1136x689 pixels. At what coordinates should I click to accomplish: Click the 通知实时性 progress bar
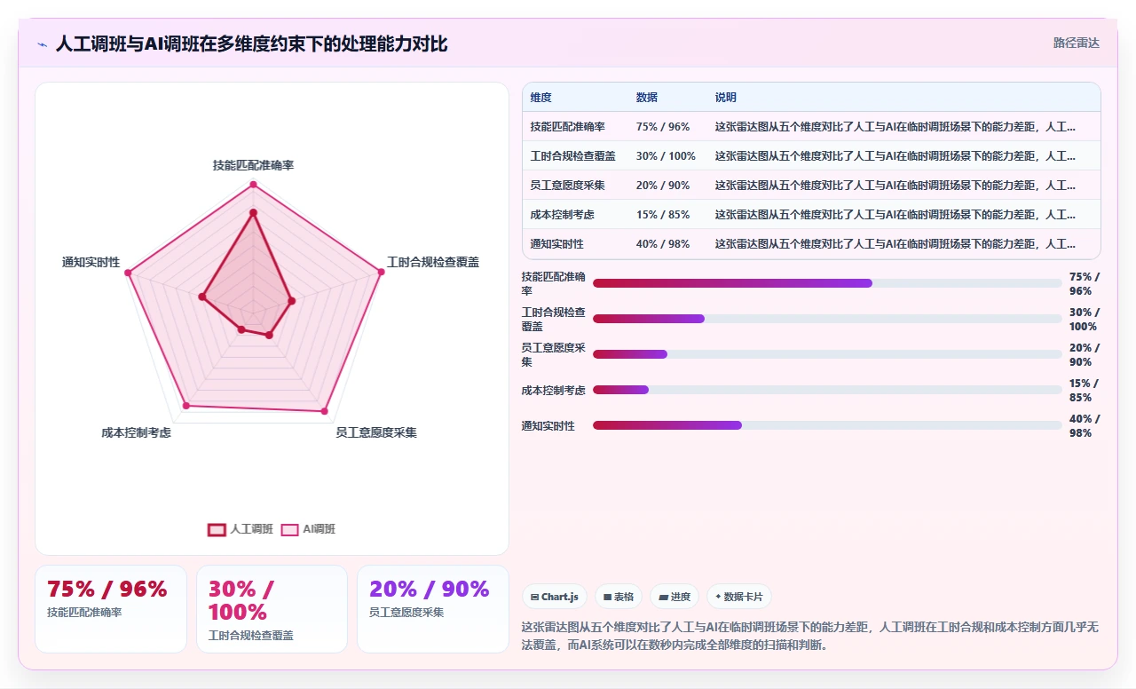pos(827,425)
